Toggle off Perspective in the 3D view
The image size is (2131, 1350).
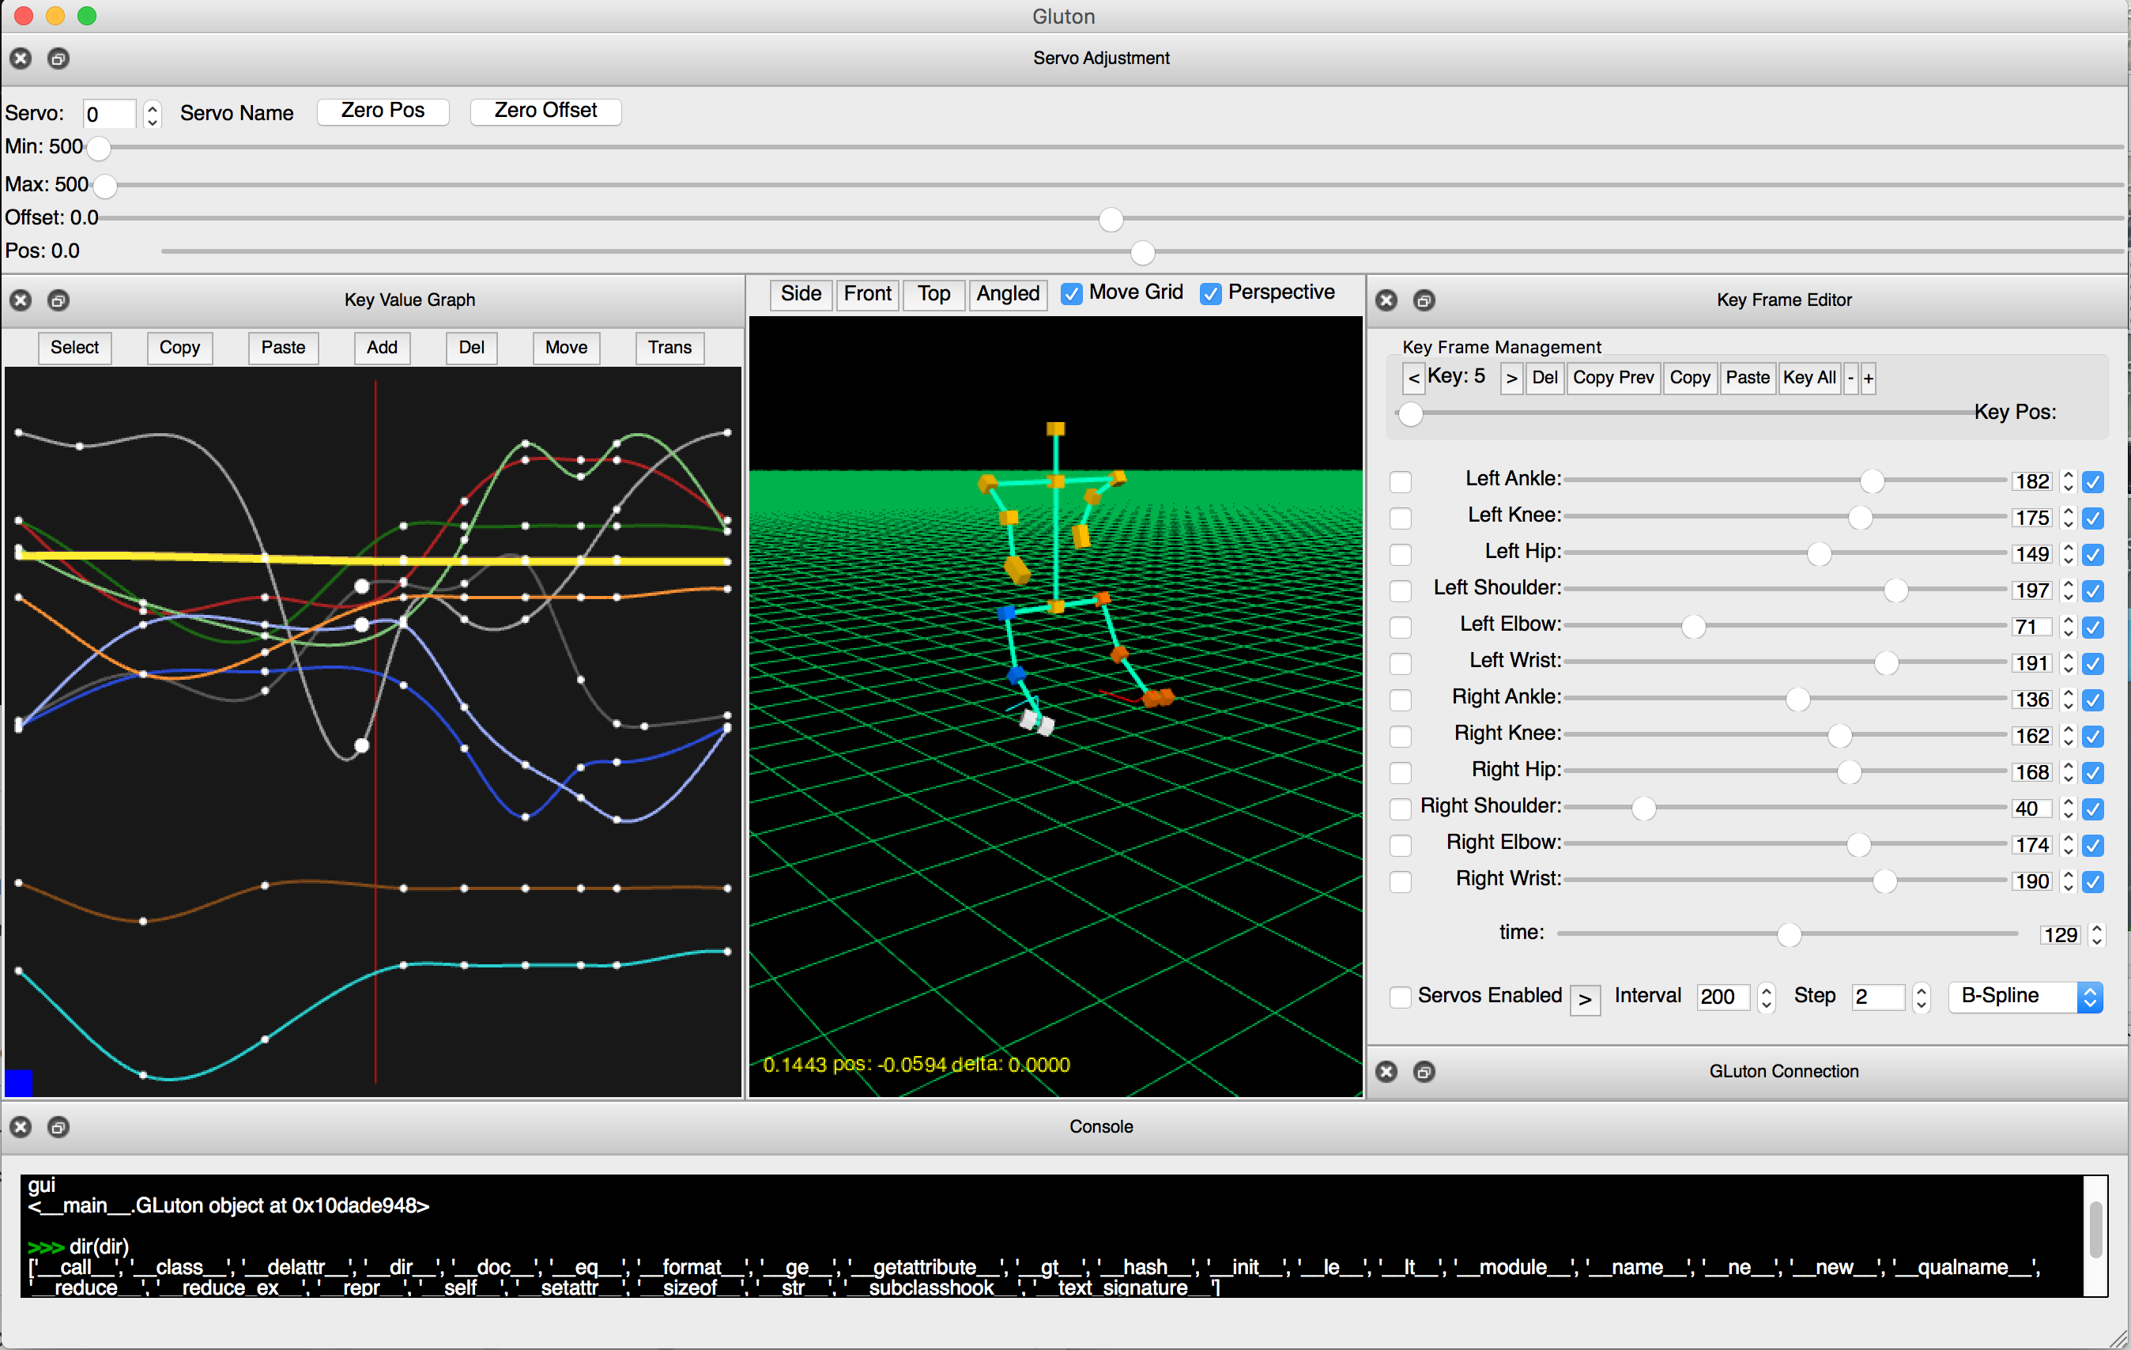1211,294
